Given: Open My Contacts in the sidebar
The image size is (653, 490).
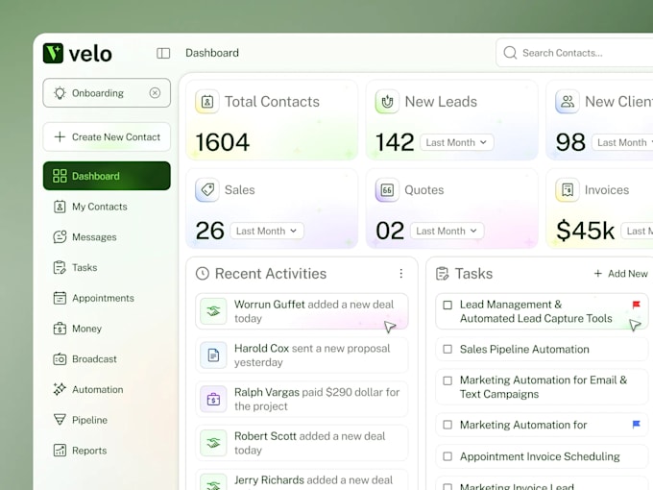Looking at the screenshot, I should coord(107,207).
